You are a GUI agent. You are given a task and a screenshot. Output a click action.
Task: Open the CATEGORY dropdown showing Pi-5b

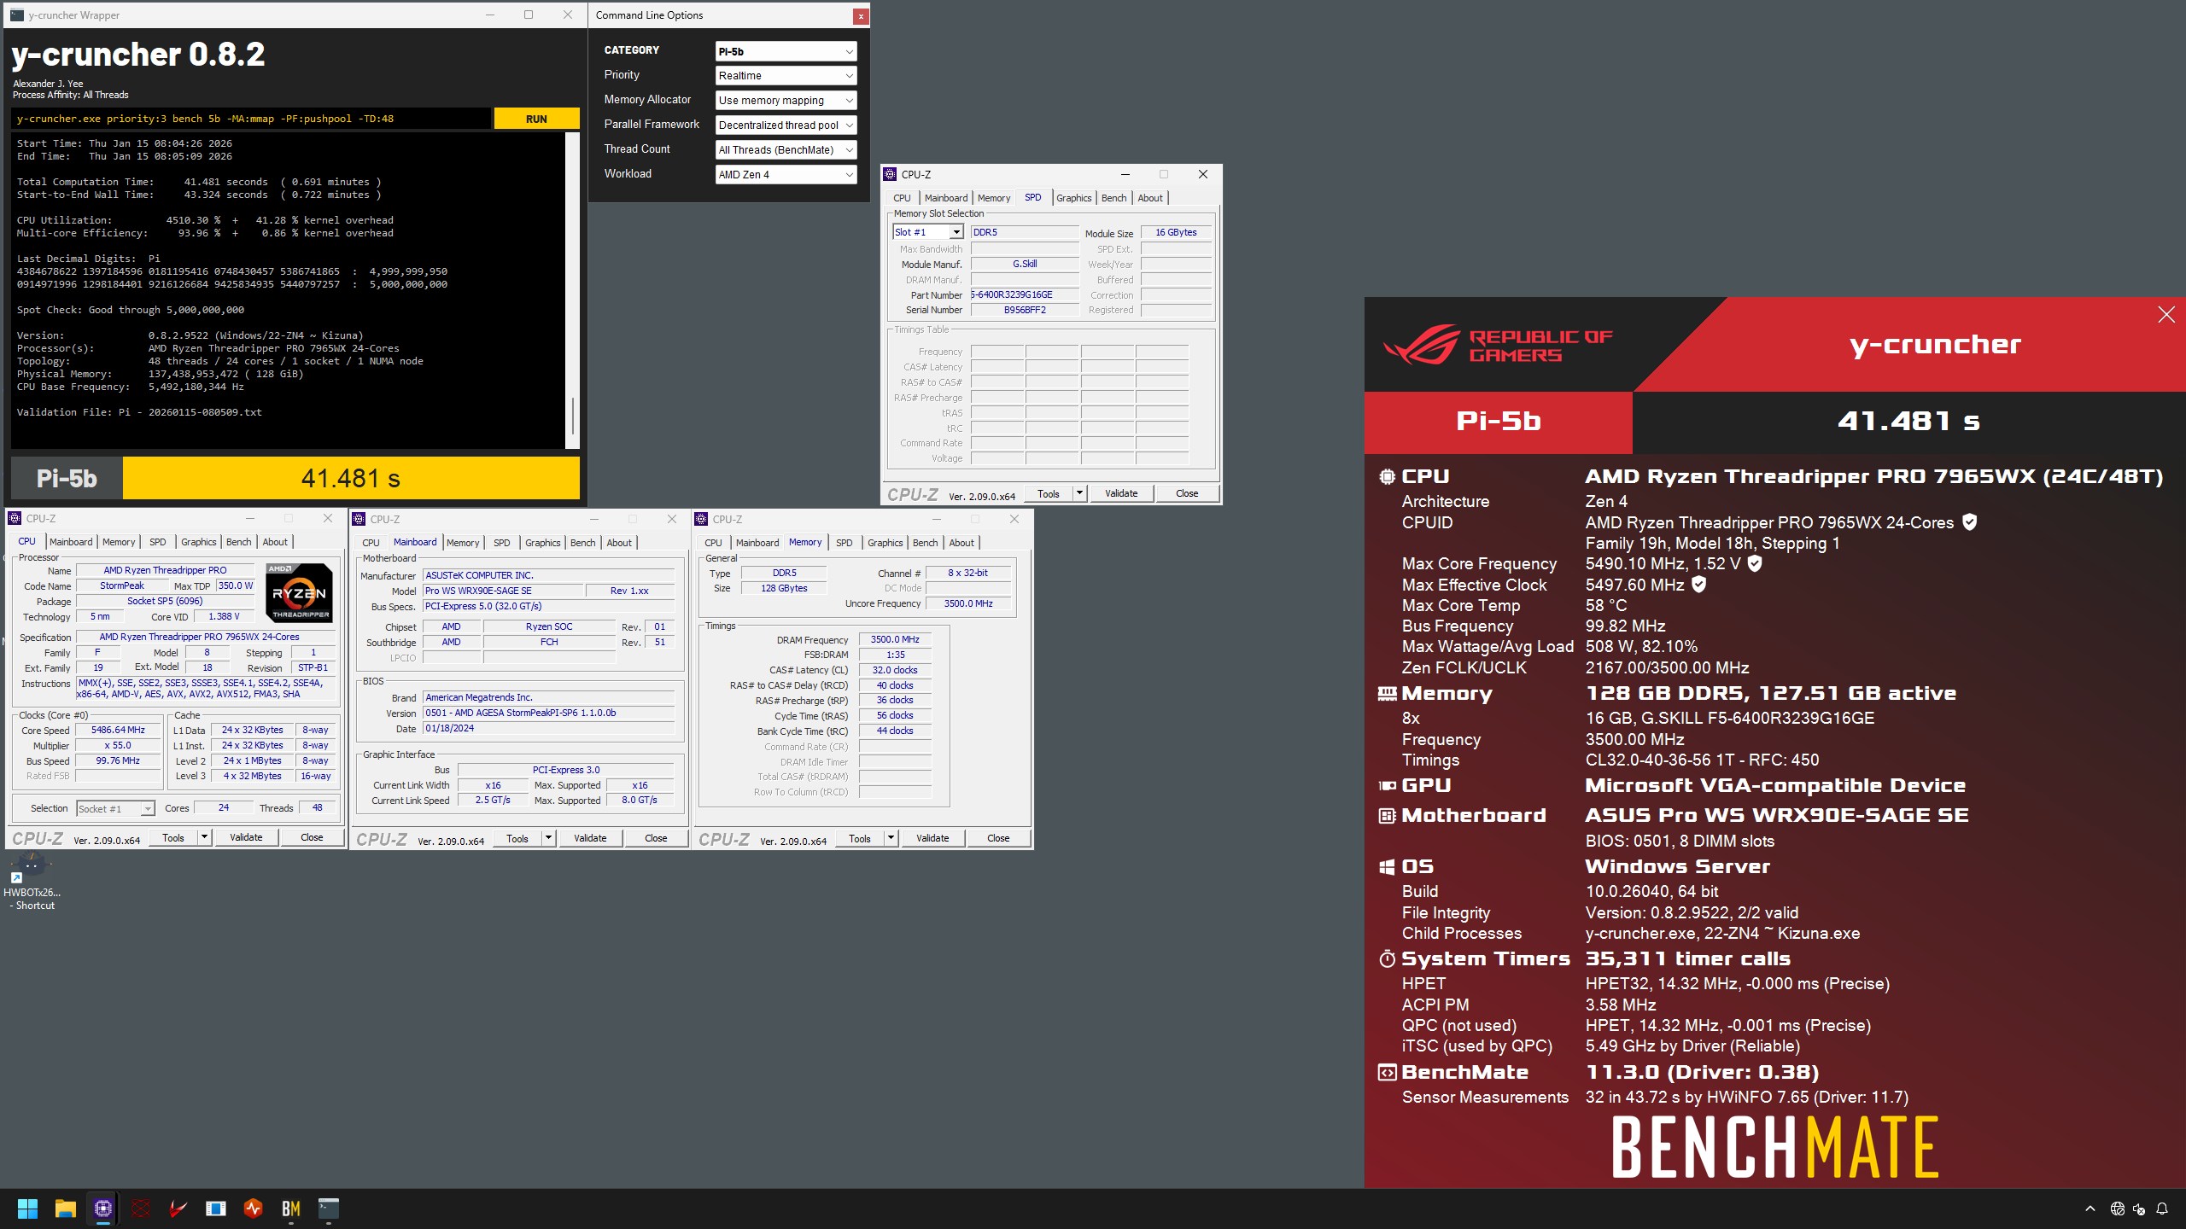coord(786,51)
